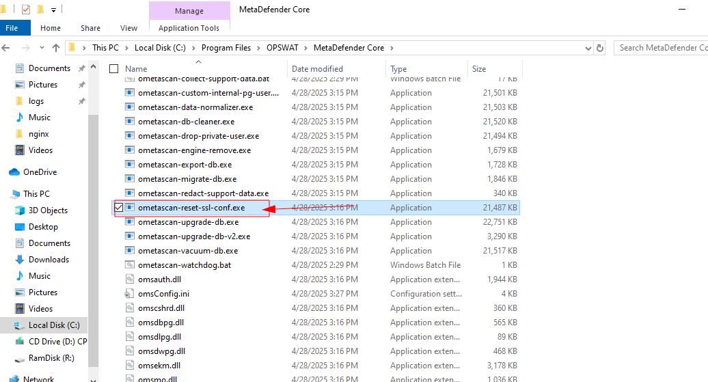Click This PC in address breadcrumb
Image resolution: width=708 pixels, height=382 pixels.
pos(105,48)
